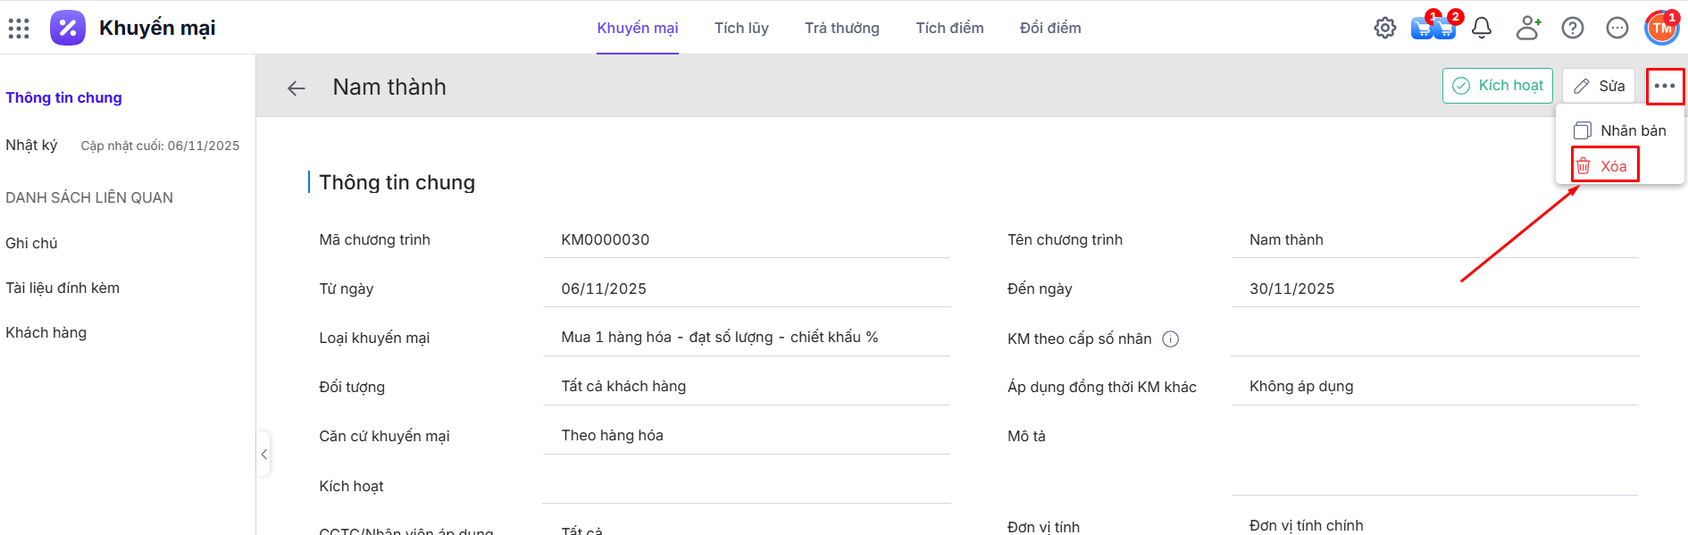This screenshot has height=535, width=1688.
Task: Open the app launcher grid icon
Action: 19,29
